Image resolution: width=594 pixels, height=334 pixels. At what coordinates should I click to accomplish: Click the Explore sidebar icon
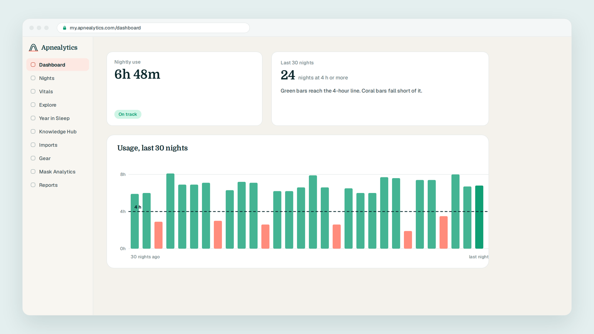click(33, 105)
